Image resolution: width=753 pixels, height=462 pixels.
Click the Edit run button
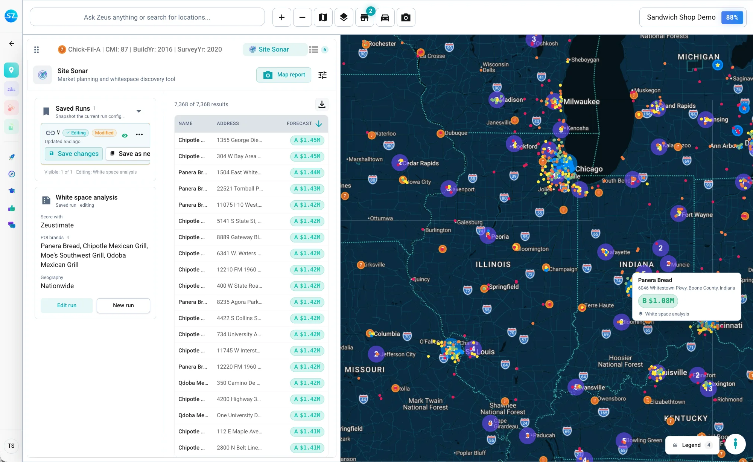tap(67, 305)
